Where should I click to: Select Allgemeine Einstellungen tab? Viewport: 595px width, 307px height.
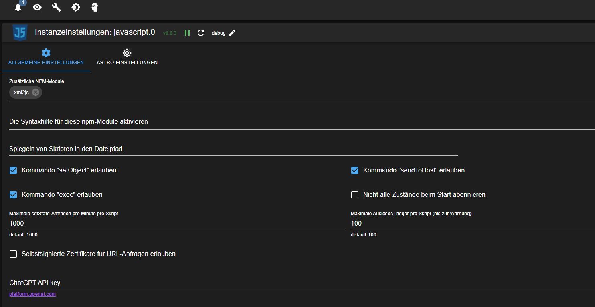46,57
